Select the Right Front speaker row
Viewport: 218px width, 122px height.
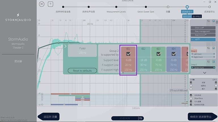[x=203, y=57]
